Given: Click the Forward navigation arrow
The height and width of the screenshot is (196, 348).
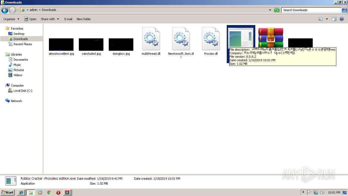Looking at the screenshot, I should click(x=12, y=10).
